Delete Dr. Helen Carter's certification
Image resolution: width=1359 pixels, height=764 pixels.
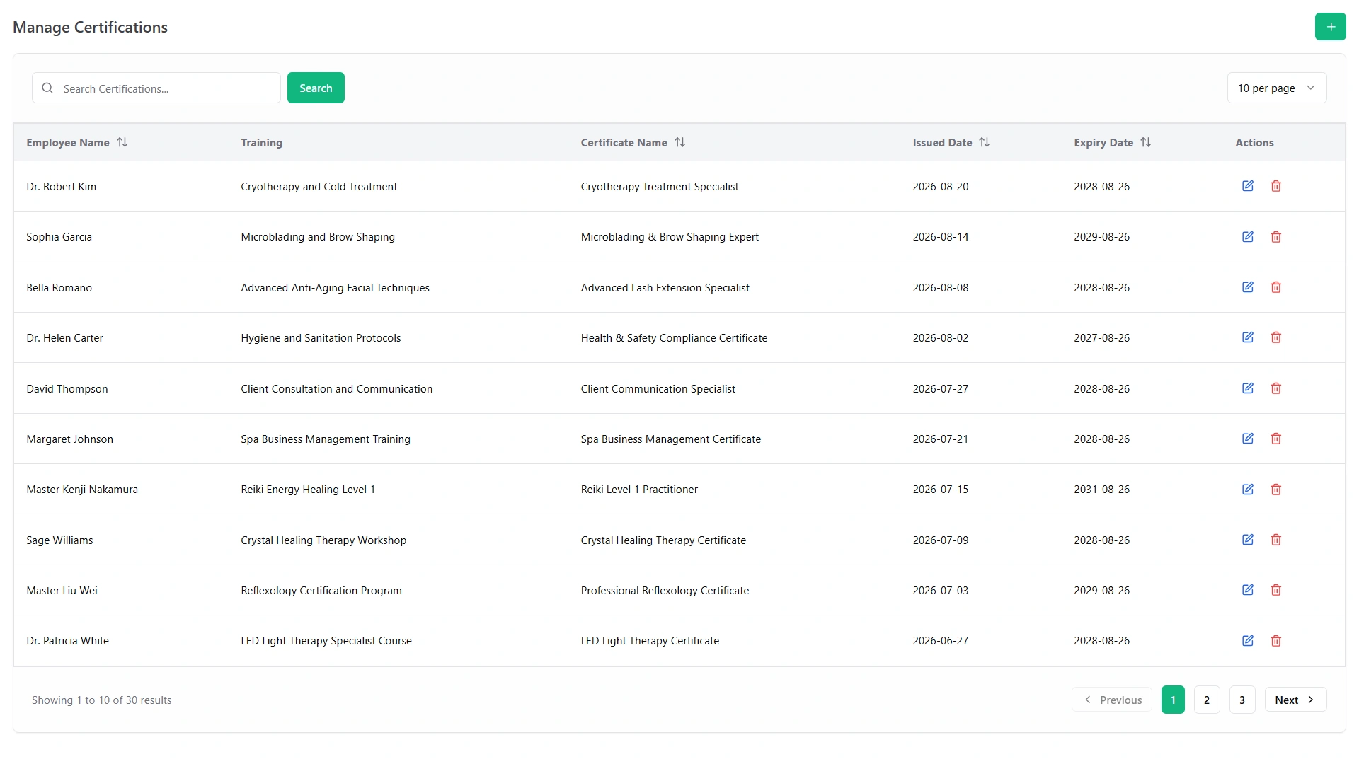click(1275, 337)
